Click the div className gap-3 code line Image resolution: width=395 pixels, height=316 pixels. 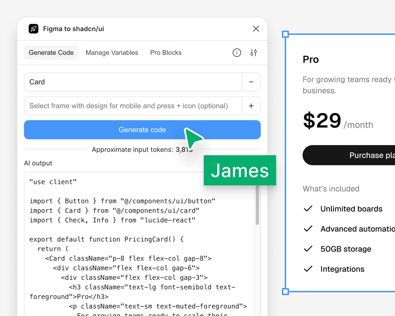pyautogui.click(x=134, y=278)
